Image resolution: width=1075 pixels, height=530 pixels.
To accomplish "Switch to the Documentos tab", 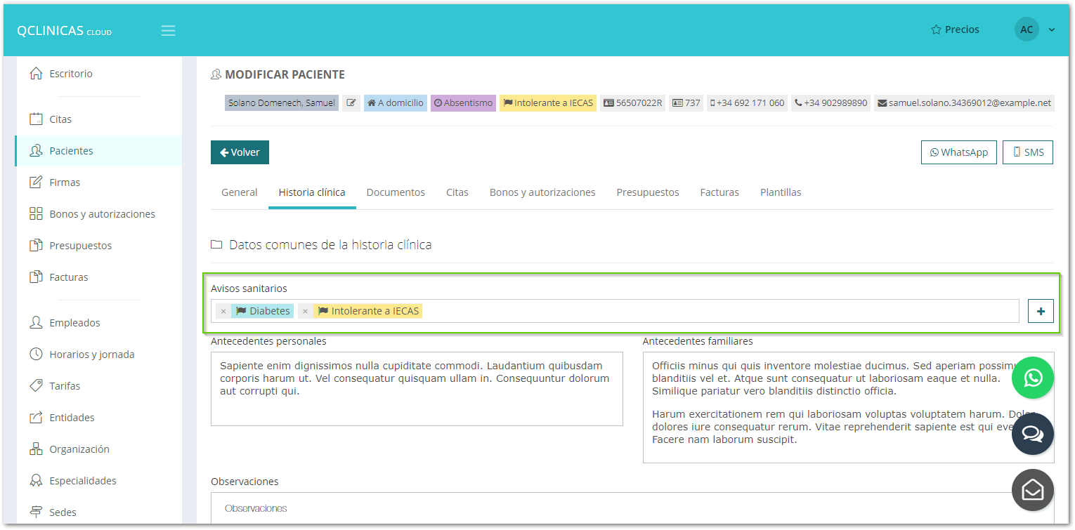I will pos(396,192).
